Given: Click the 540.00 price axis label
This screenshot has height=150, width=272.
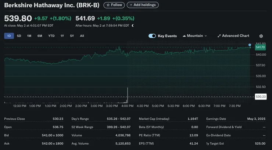Looking at the screenshot, I should [261, 55].
